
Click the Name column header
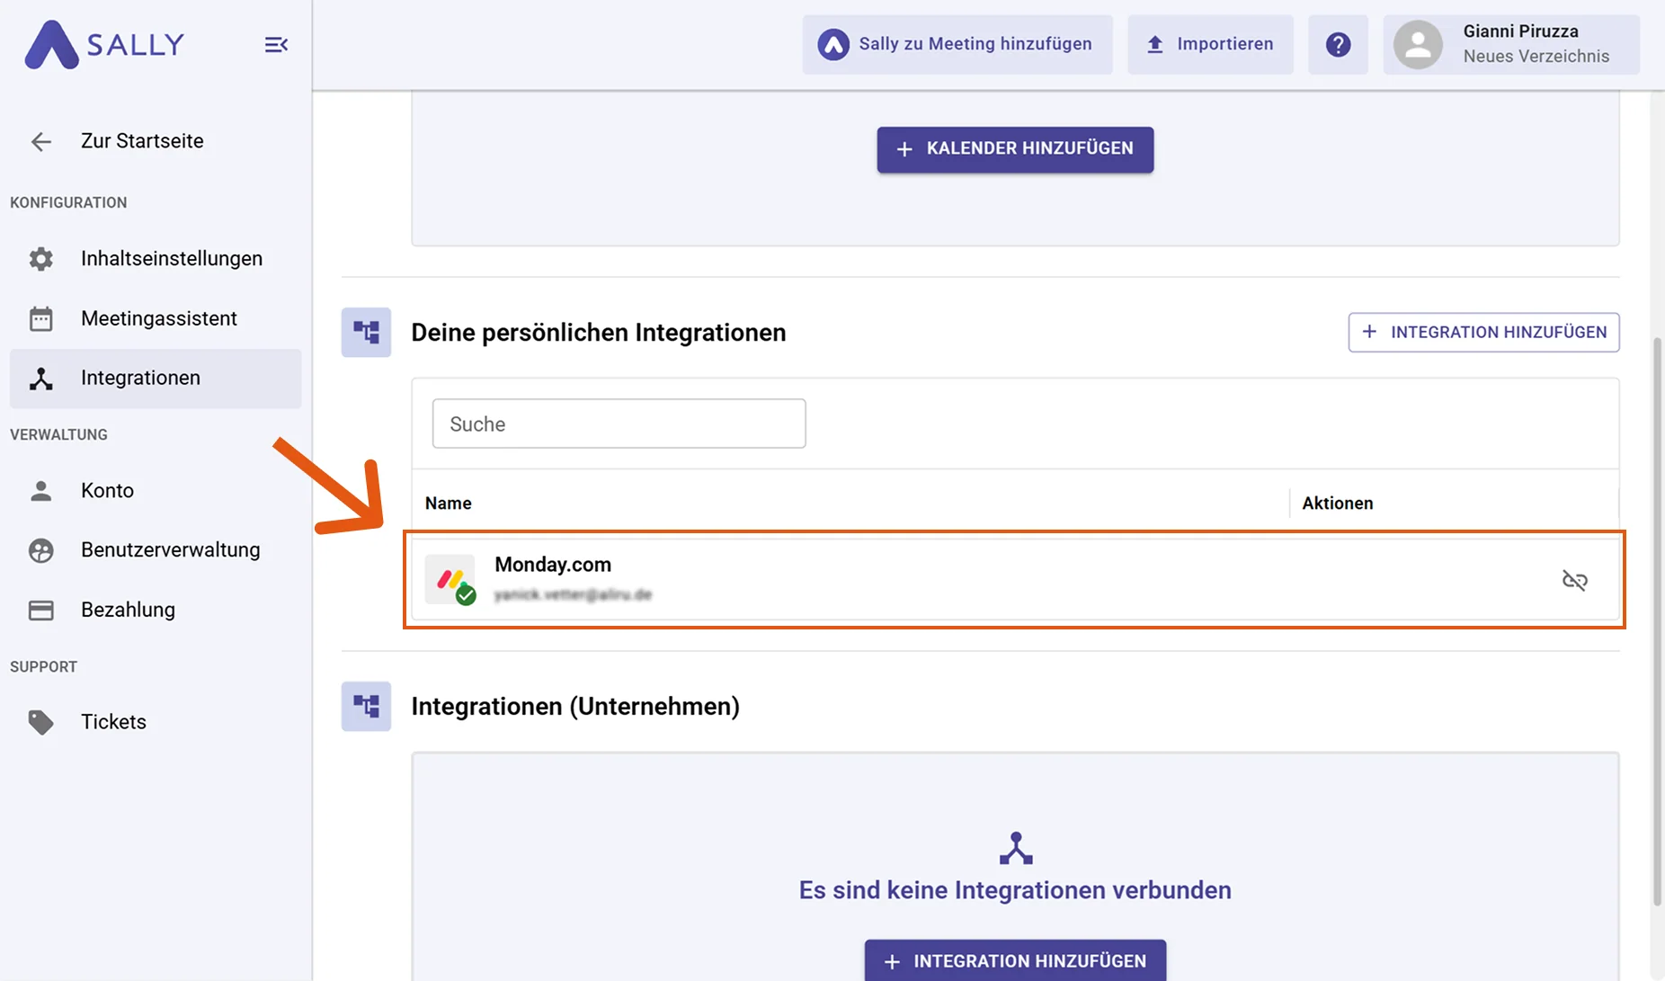448,504
